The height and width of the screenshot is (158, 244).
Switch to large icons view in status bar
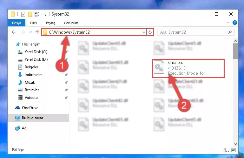pyautogui.click(x=234, y=150)
